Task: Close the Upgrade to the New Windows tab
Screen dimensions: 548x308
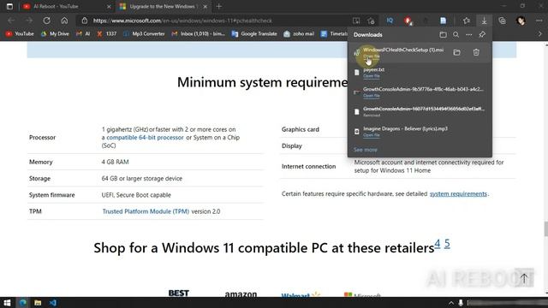Action: point(205,6)
